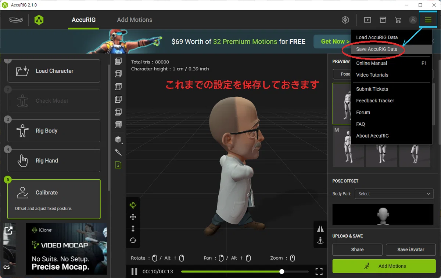This screenshot has height=278, width=441.
Task: Select the Calibrate step button
Action: [54, 199]
